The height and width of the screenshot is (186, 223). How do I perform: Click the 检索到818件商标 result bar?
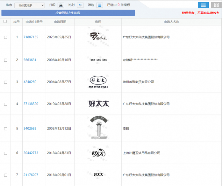[x=68, y=13]
